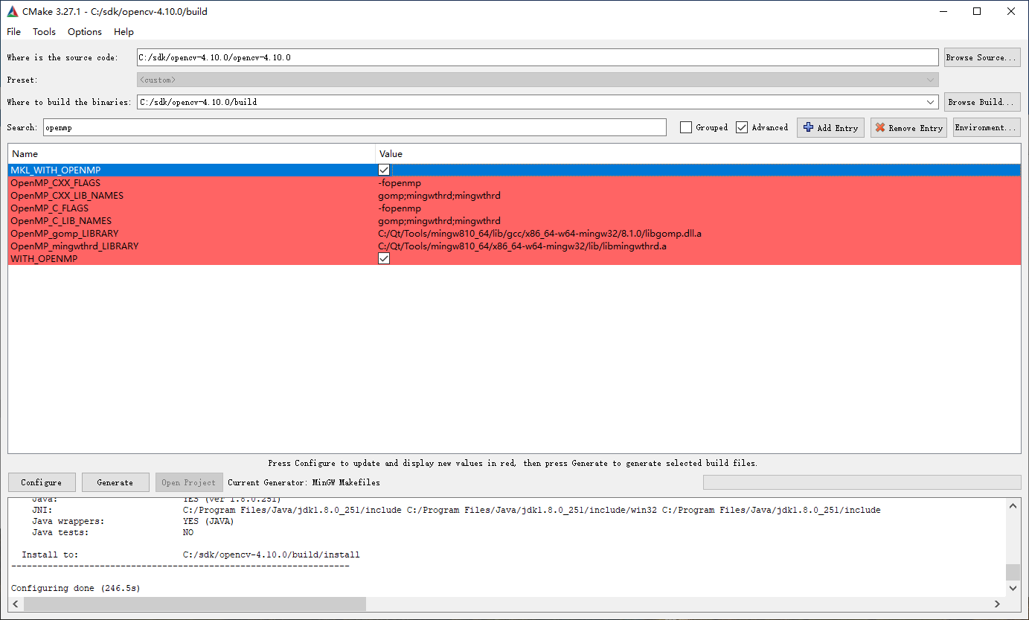Toggle the Grouped checkbox
Screen dimensions: 1029x620
[686, 127]
